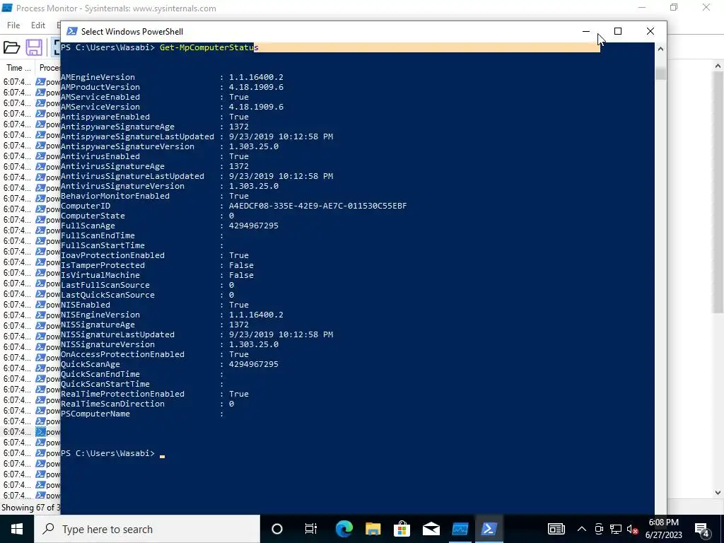Maximize the Windows PowerShell window
Image resolution: width=724 pixels, height=543 pixels.
point(618,31)
